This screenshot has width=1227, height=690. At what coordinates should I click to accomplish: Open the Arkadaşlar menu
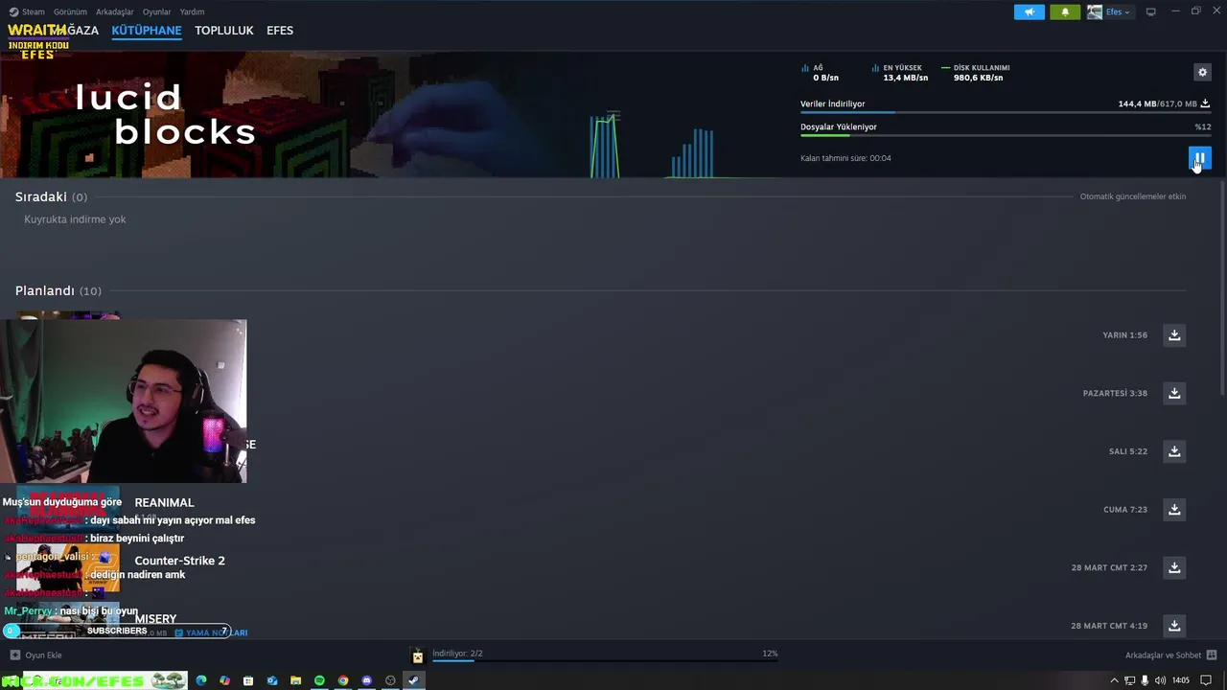pos(114,11)
